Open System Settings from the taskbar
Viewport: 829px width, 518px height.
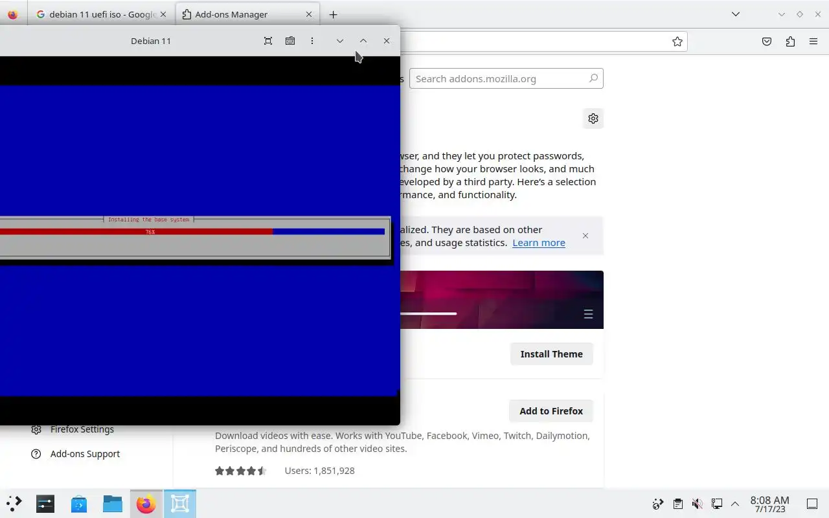point(45,503)
